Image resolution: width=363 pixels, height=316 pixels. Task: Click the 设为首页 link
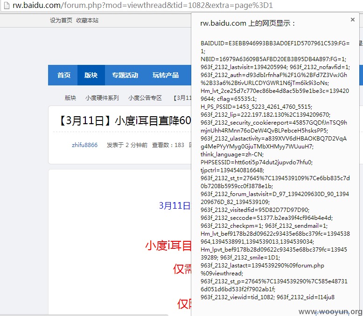coord(61,21)
